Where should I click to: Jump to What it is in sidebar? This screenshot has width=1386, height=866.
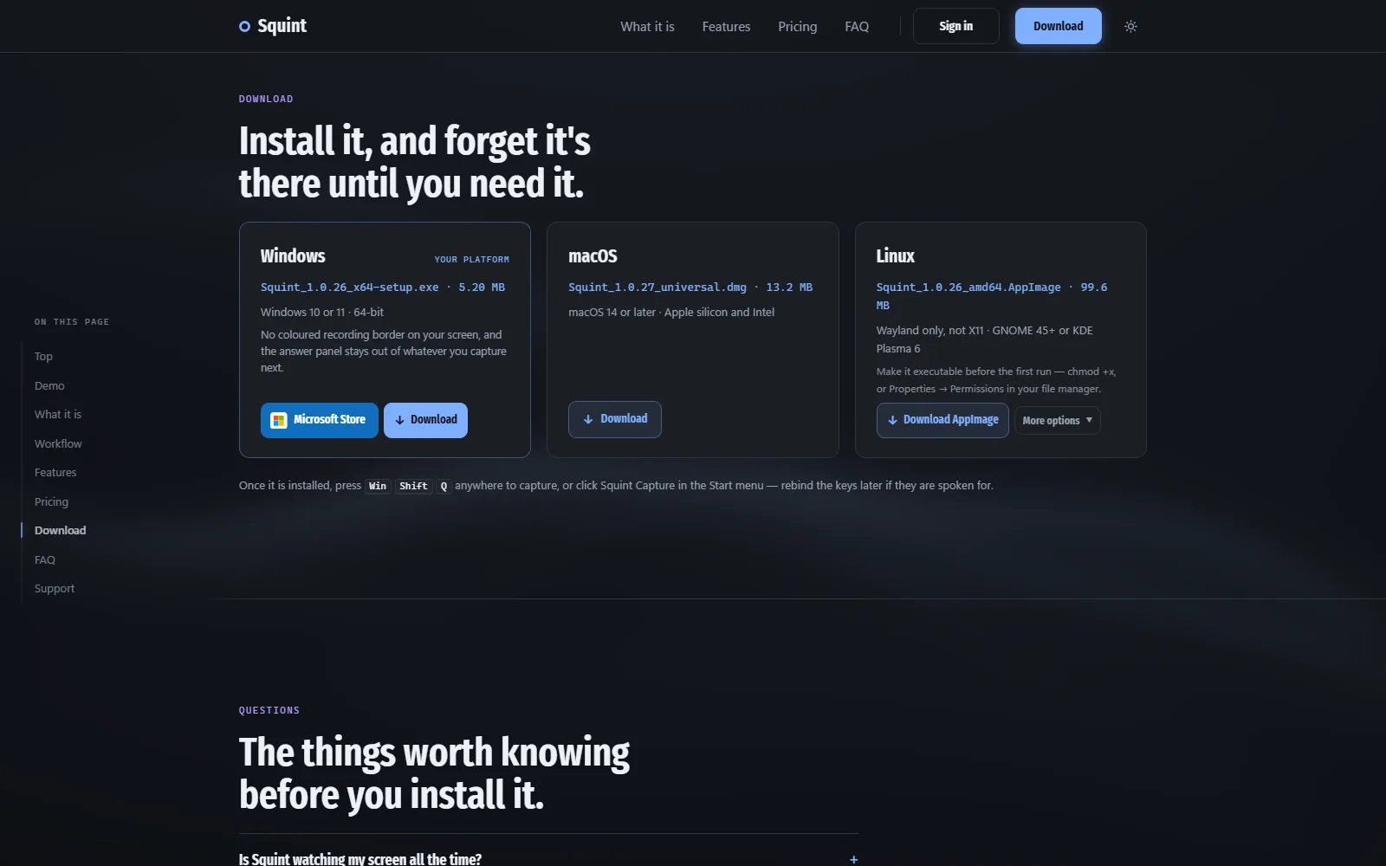pos(58,415)
